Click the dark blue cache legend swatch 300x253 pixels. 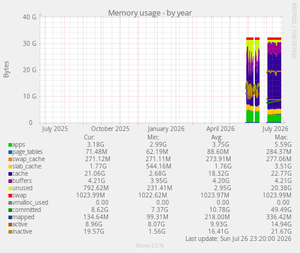pos(10,174)
